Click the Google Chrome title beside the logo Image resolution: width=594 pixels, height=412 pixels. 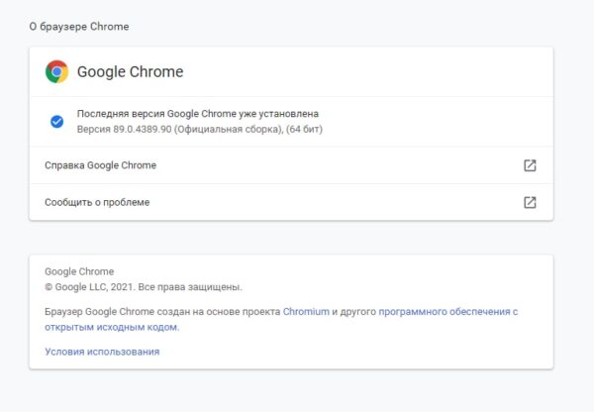click(131, 71)
